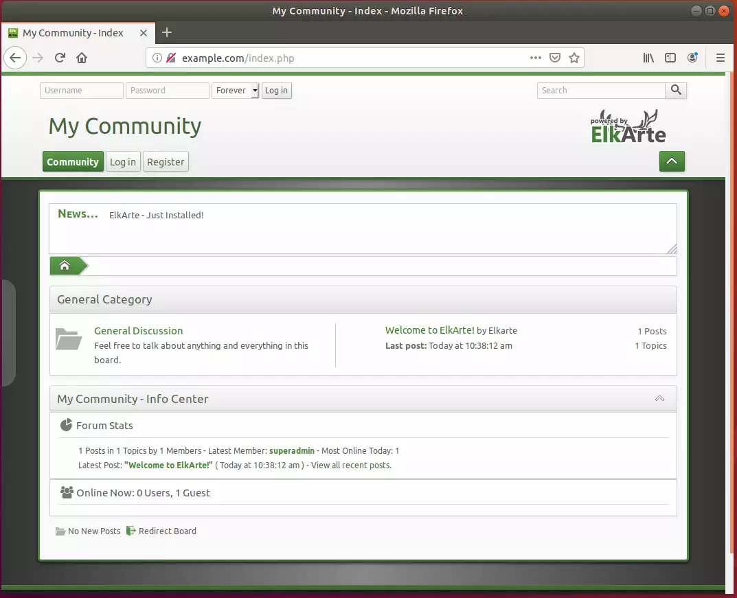The image size is (737, 598).
Task: Toggle the sidebar icon in the toolbar
Action: click(670, 58)
